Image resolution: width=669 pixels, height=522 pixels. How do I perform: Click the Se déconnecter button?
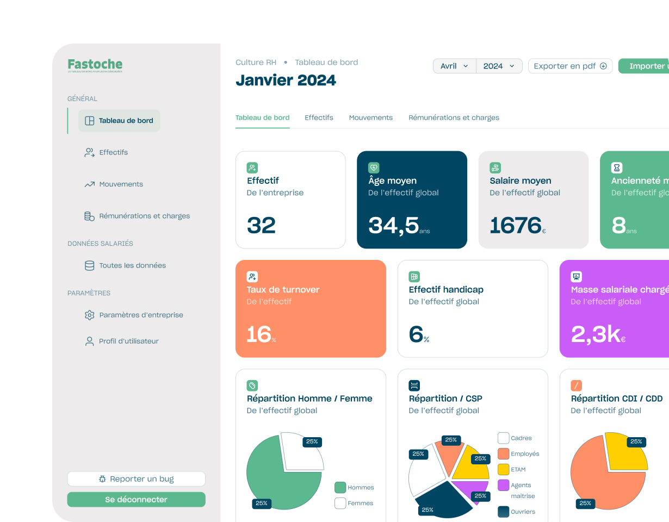(x=136, y=499)
